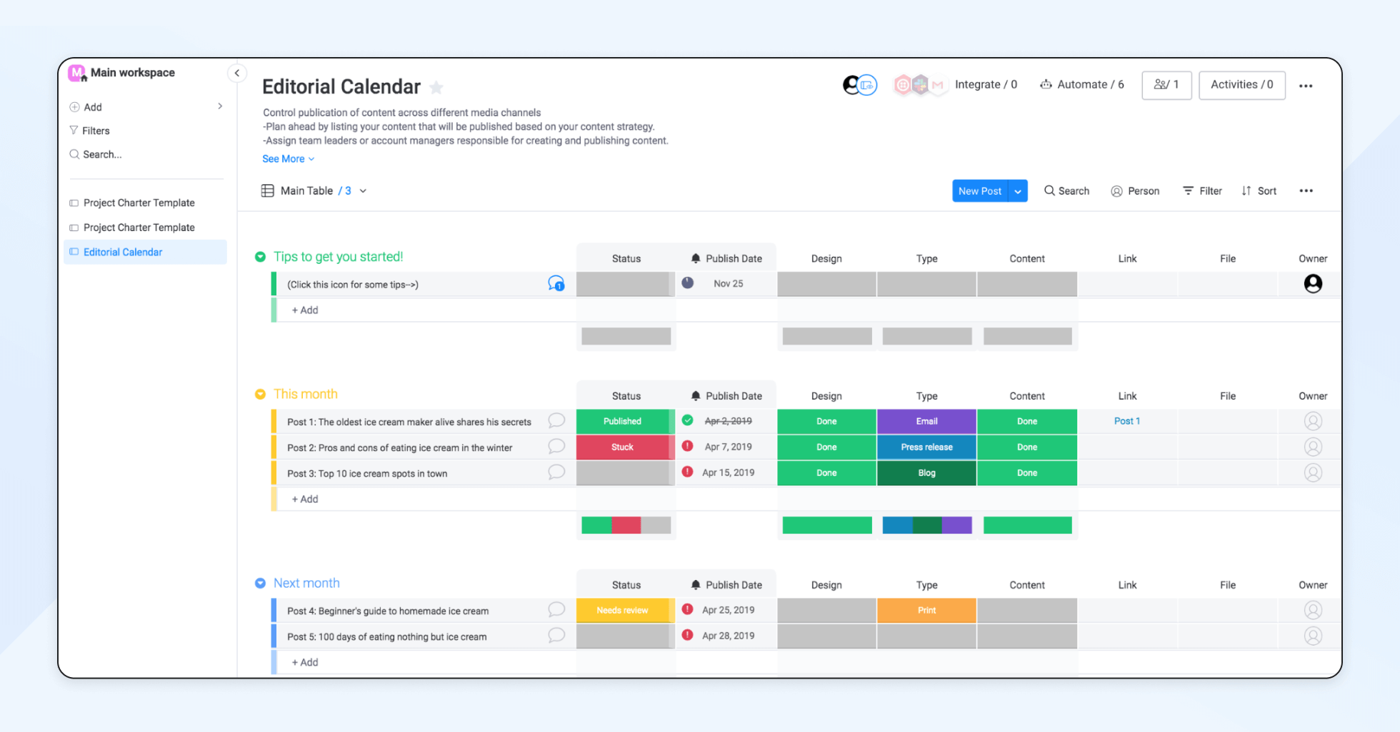Open the conversation bubble for Post 1

pyautogui.click(x=556, y=421)
